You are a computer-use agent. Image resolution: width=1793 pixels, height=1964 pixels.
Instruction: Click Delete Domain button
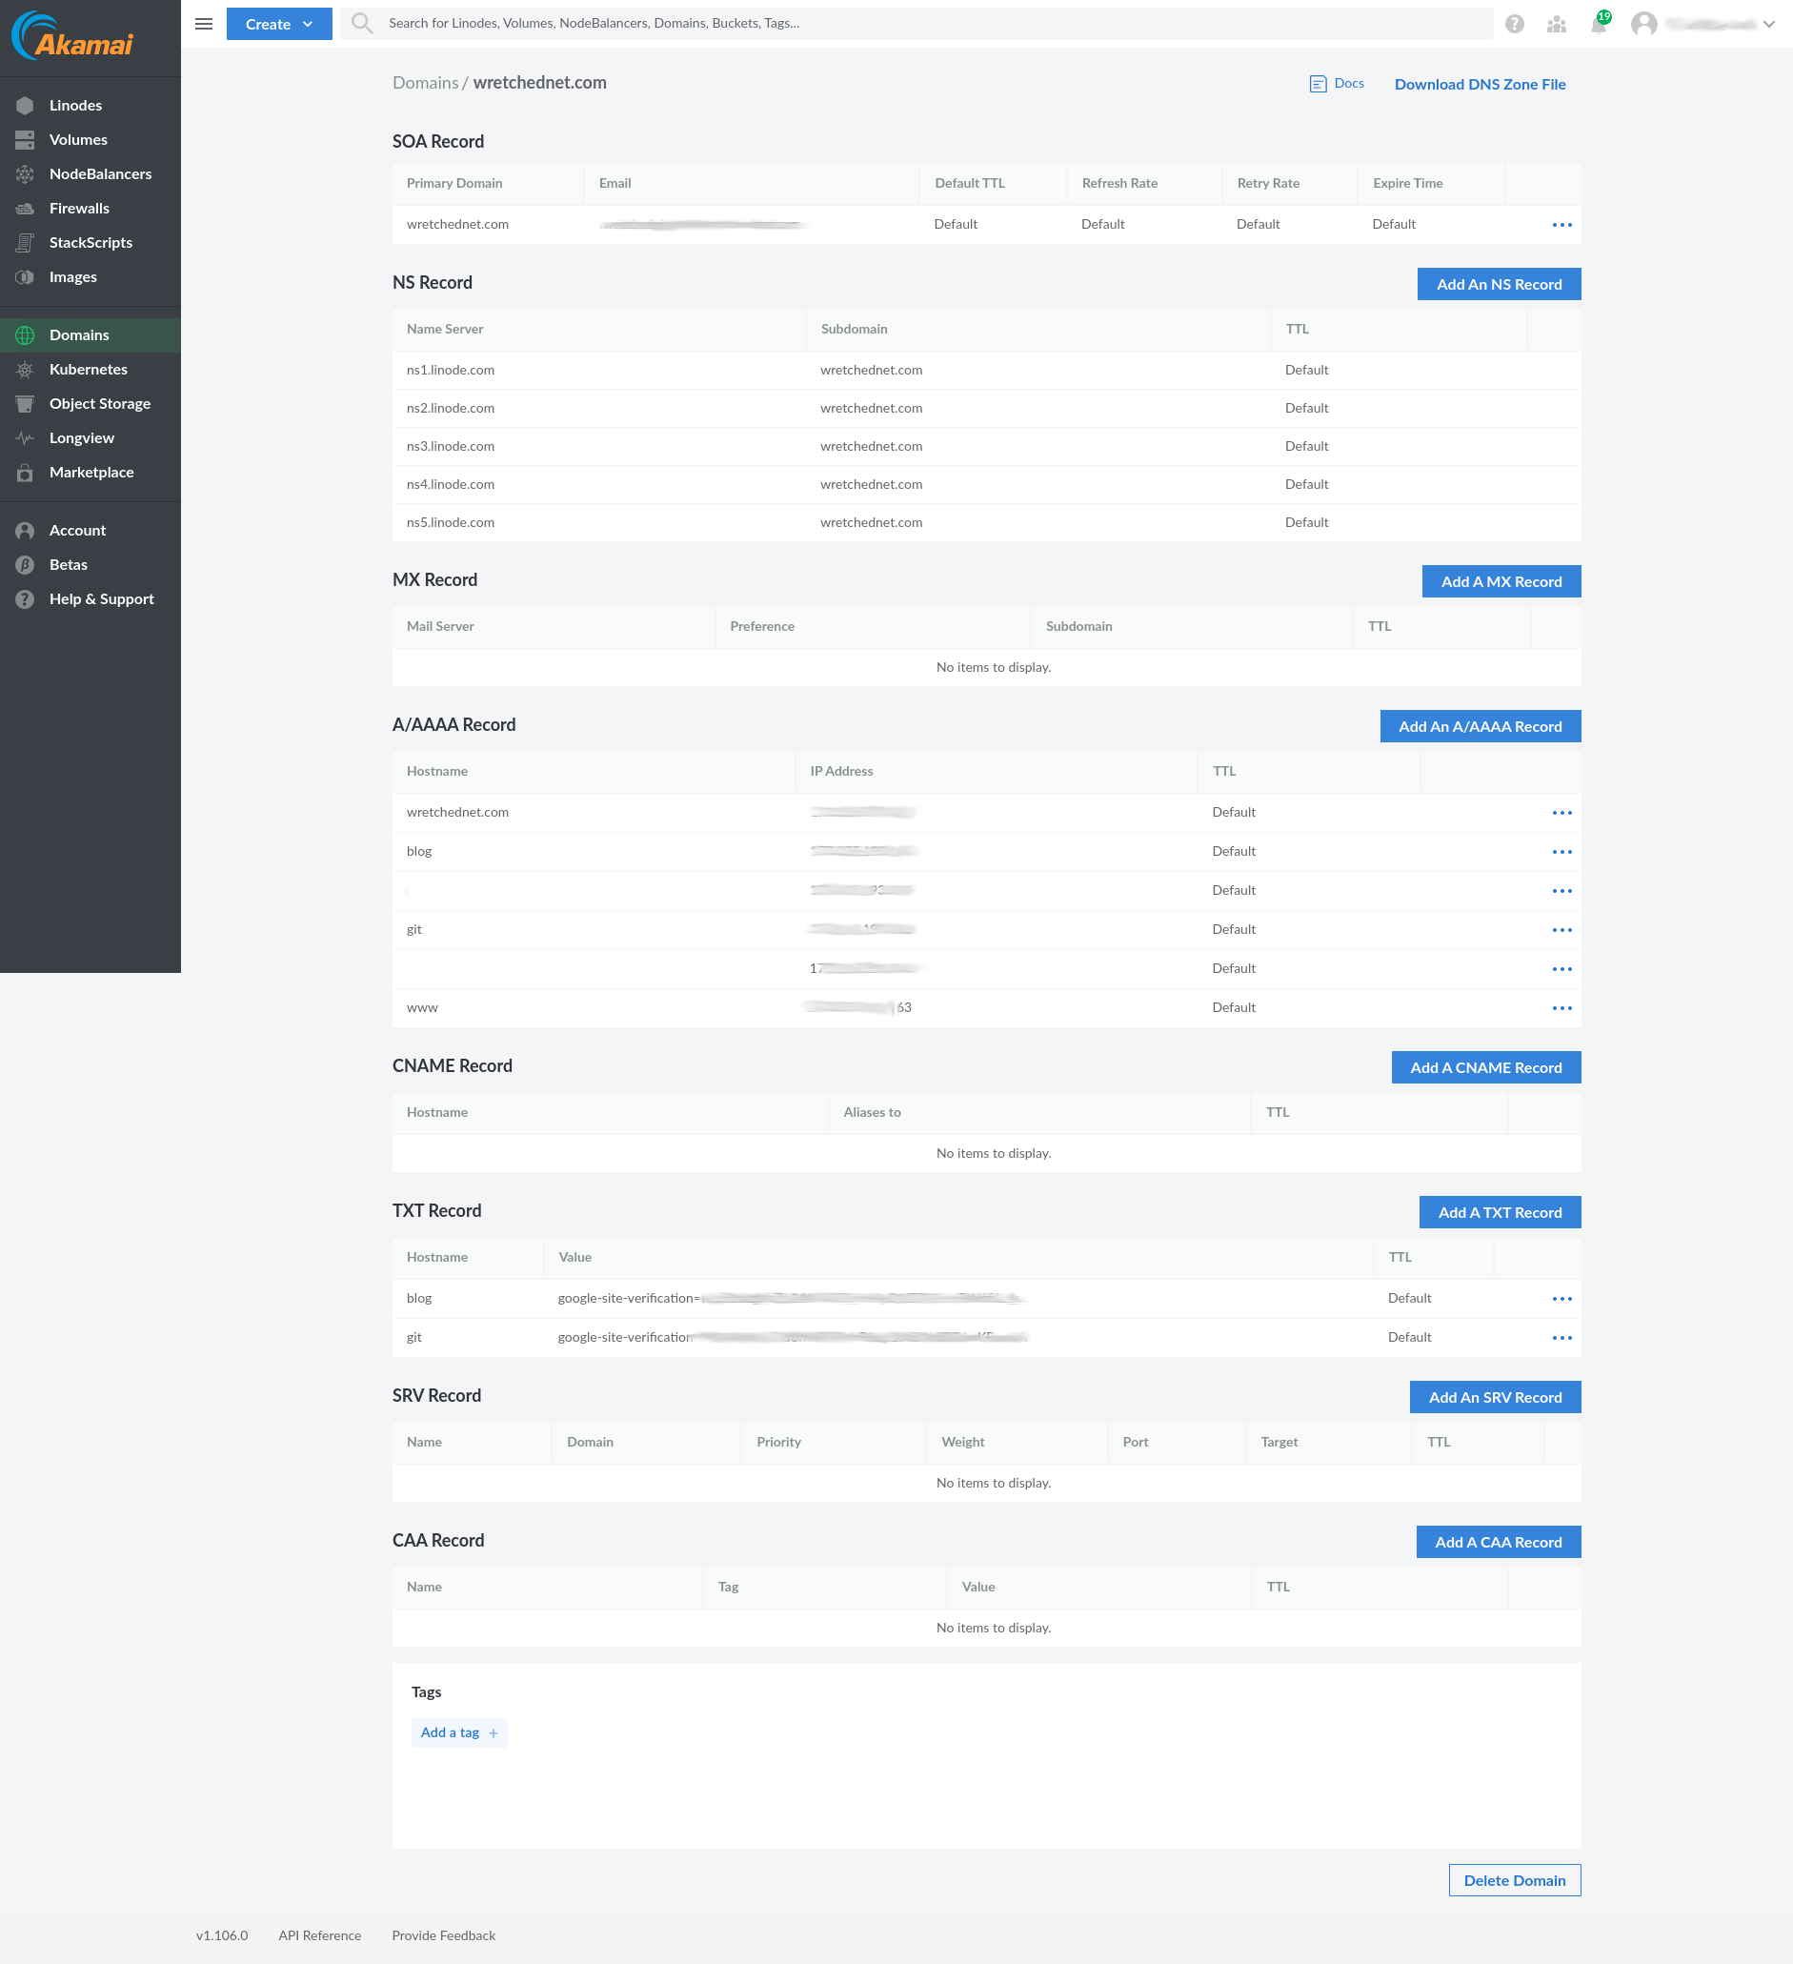point(1514,1880)
